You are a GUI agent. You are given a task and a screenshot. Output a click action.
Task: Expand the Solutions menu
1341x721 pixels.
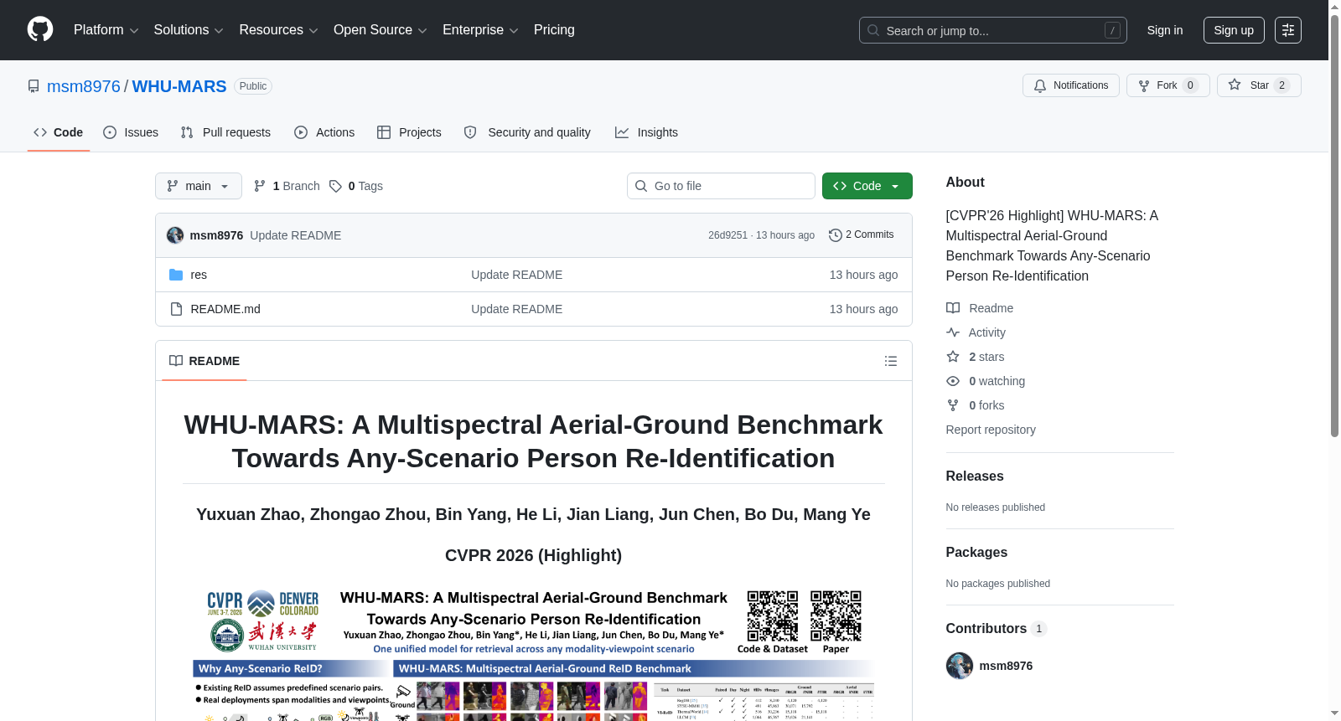point(189,30)
